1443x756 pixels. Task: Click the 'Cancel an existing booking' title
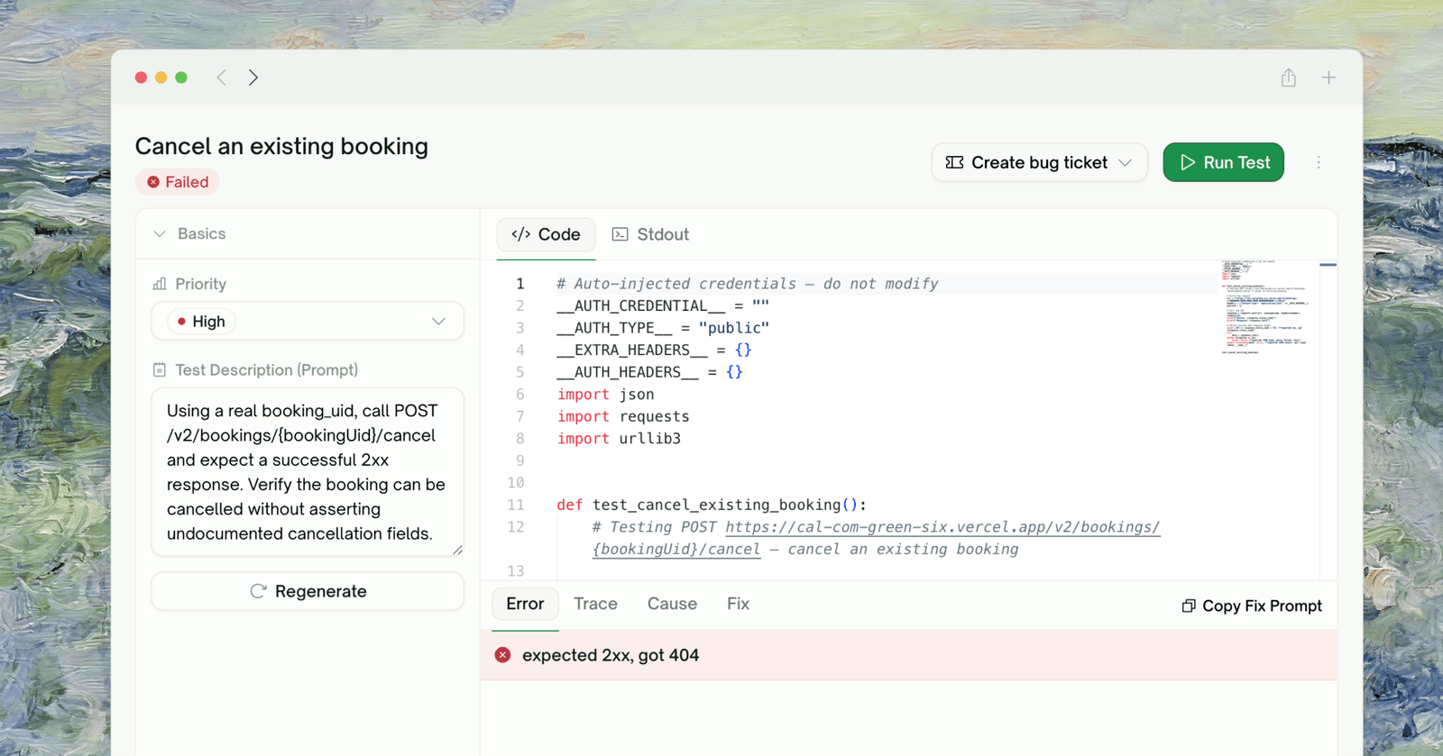pyautogui.click(x=281, y=146)
